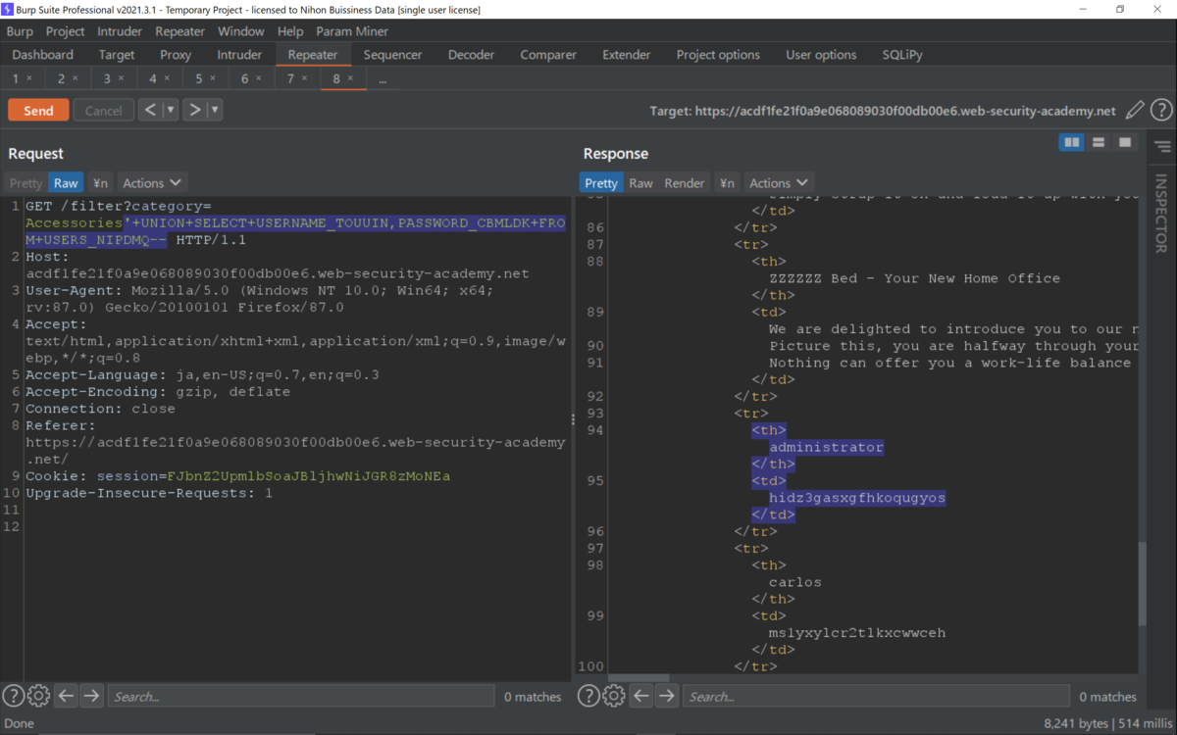Screen dimensions: 1177x735
Task: Switch to the Comparer tab
Action: 547,55
